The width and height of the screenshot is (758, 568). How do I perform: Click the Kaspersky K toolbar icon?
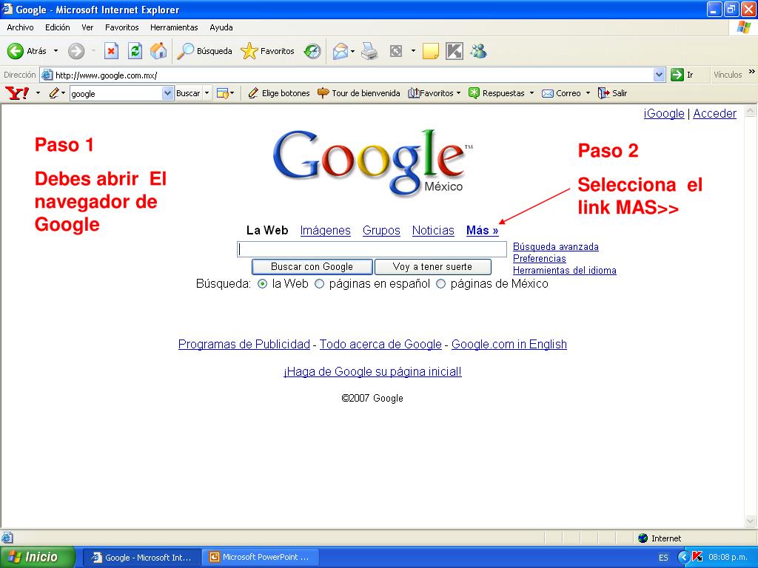point(454,51)
